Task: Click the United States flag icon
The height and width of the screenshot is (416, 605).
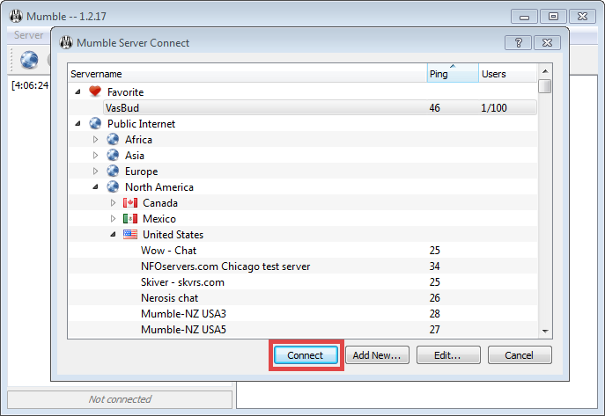Action: click(130, 235)
